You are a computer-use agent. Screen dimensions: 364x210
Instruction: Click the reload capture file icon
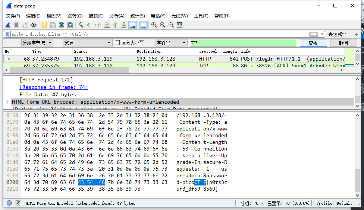tap(70, 25)
